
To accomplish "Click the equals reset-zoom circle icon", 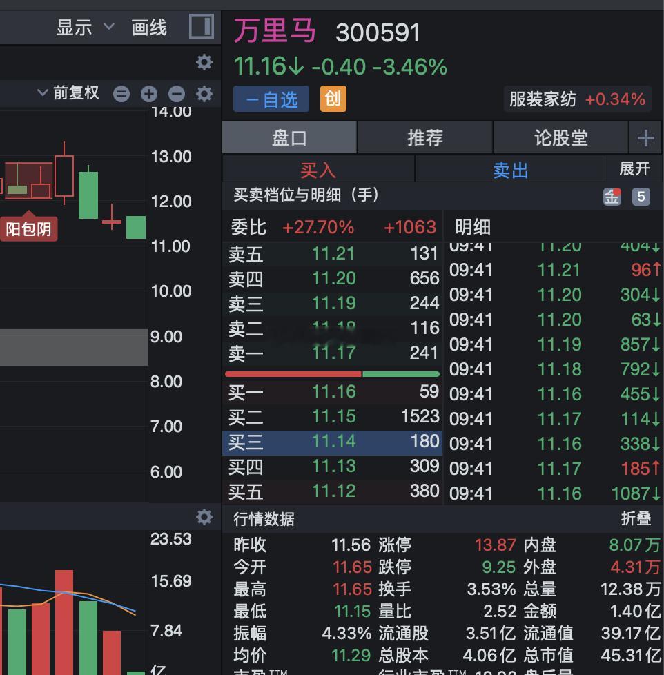I will point(121,94).
